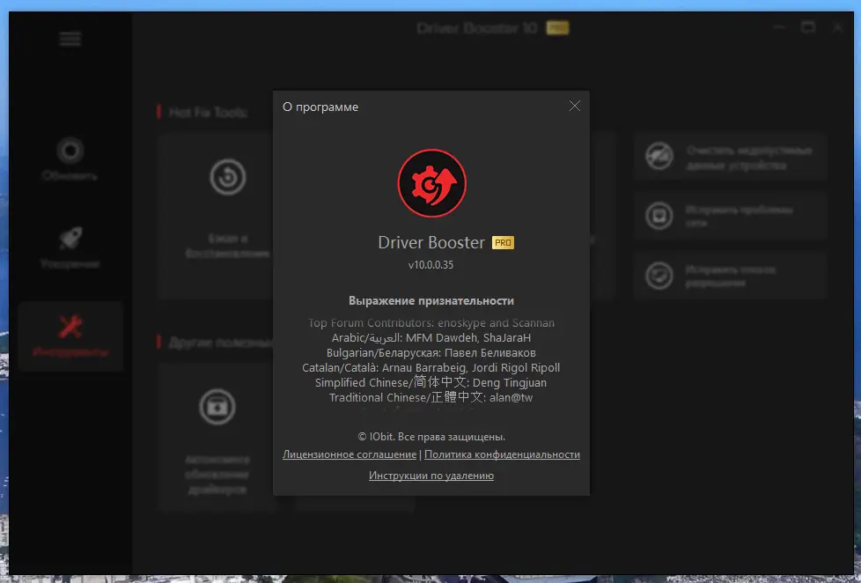The width and height of the screenshot is (861, 583).
Task: Click the yellow PRO badge in dialog
Action: tap(504, 240)
